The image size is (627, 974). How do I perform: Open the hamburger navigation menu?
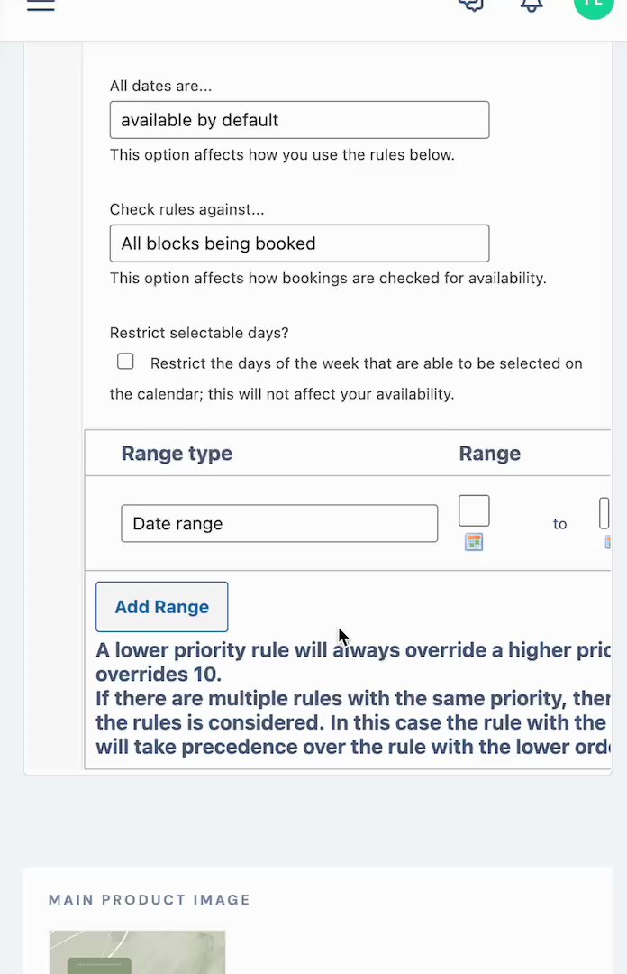(x=41, y=5)
